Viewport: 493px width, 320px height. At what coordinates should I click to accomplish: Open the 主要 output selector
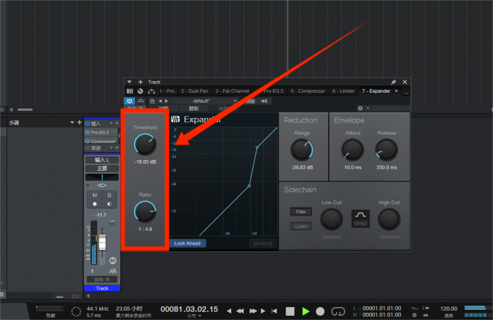pos(102,169)
